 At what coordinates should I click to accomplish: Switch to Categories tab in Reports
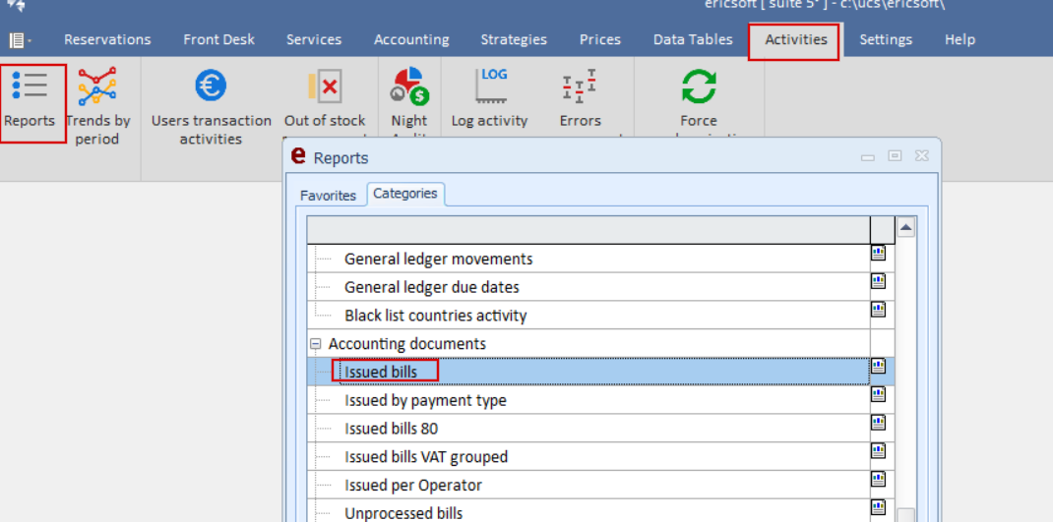coord(405,194)
